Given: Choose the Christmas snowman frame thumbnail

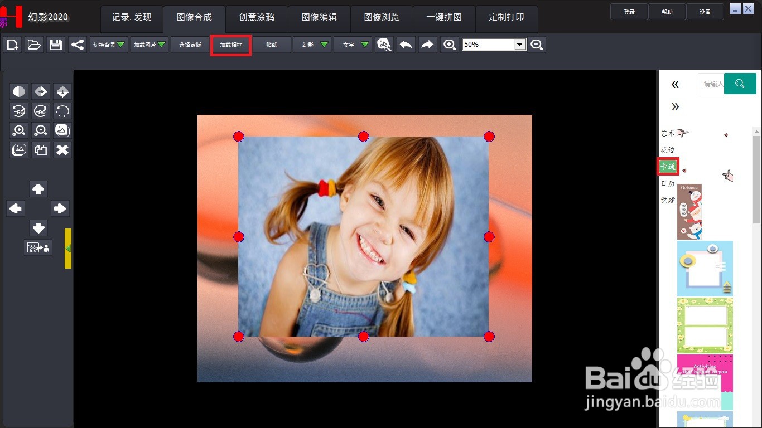Looking at the screenshot, I should pos(689,212).
